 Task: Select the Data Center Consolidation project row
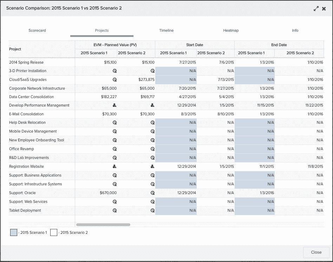pyautogui.click(x=32, y=97)
